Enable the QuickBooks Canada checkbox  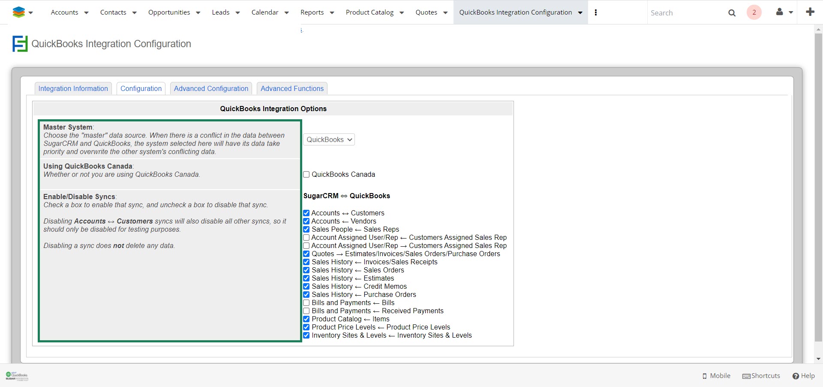(x=306, y=175)
